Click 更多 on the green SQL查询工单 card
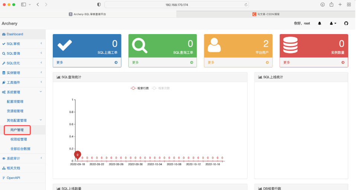This screenshot has width=356, height=190. coord(135,63)
